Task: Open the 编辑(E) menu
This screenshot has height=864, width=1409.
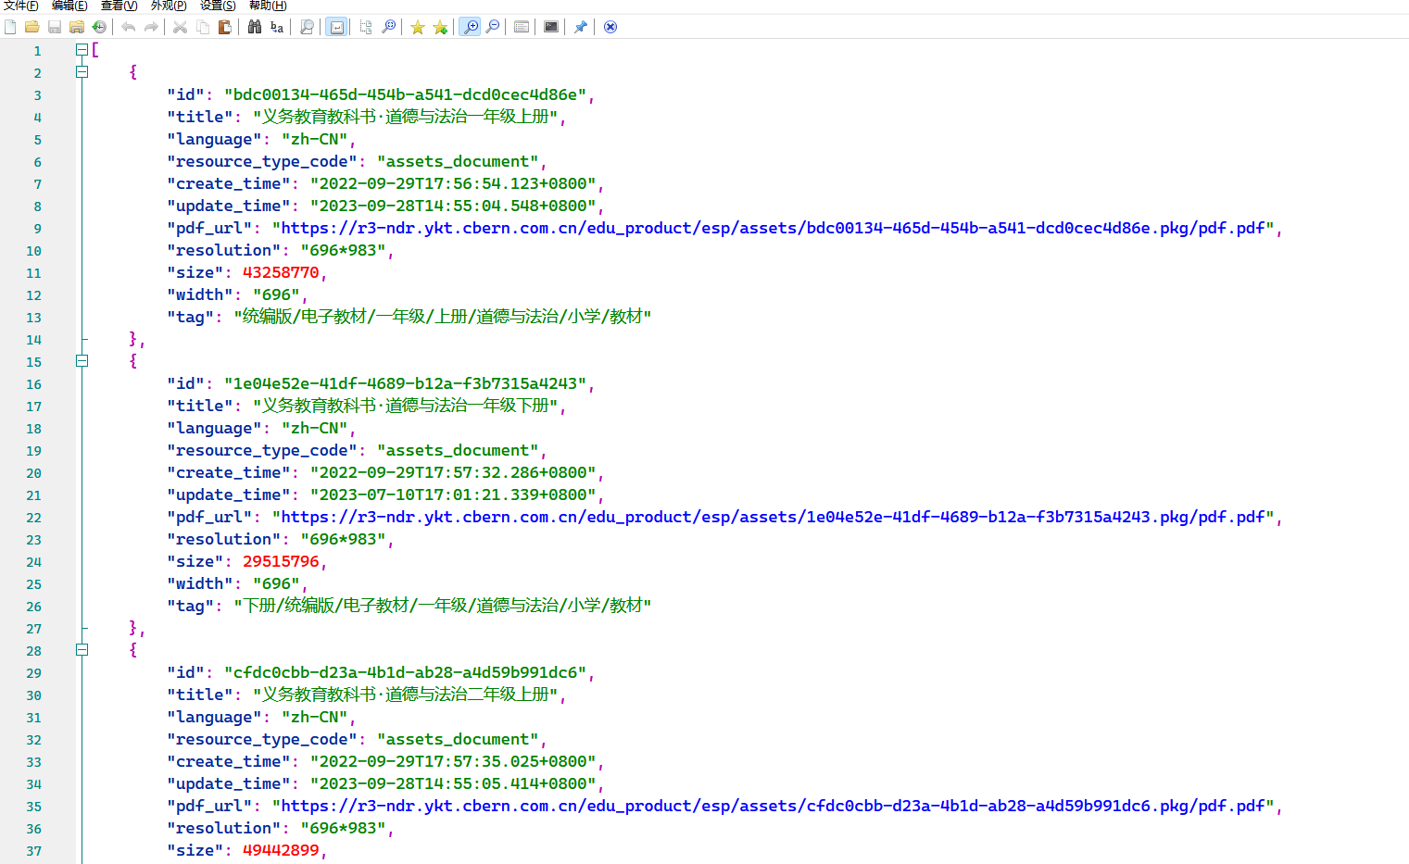Action: point(69,6)
